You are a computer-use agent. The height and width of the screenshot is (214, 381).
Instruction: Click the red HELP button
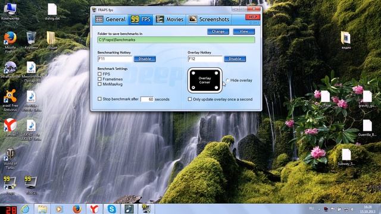[x=252, y=17]
